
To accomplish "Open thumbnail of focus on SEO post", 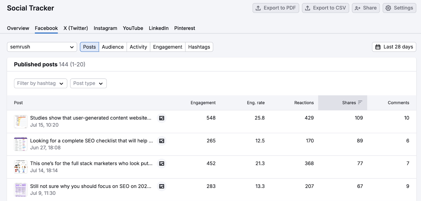I will tap(21, 190).
